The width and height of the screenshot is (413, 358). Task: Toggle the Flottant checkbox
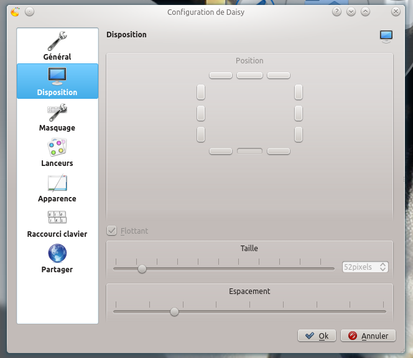point(112,231)
